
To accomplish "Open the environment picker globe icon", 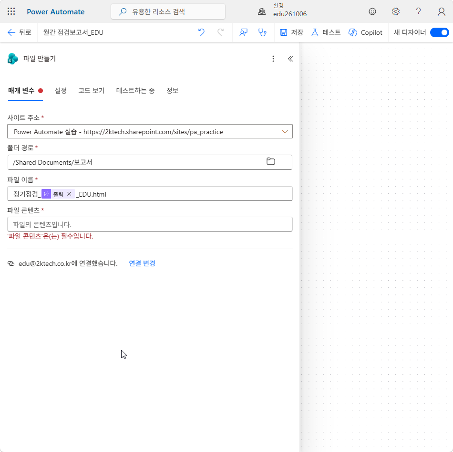I will (262, 11).
